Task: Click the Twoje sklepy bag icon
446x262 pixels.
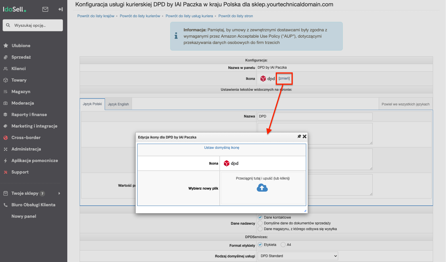Action: pos(5,193)
